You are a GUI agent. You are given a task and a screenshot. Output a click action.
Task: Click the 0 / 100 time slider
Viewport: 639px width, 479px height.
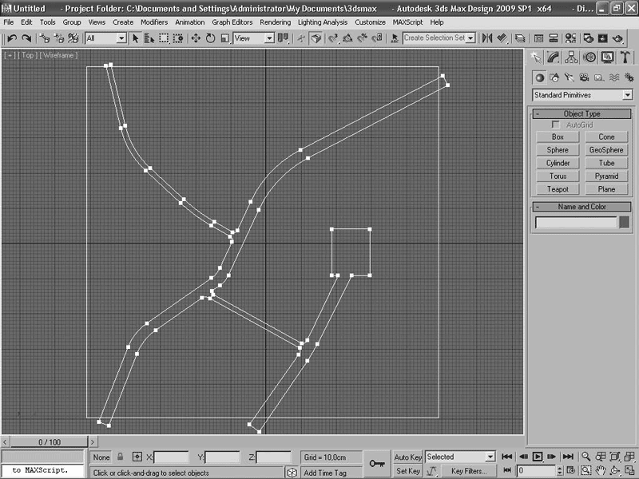point(50,442)
